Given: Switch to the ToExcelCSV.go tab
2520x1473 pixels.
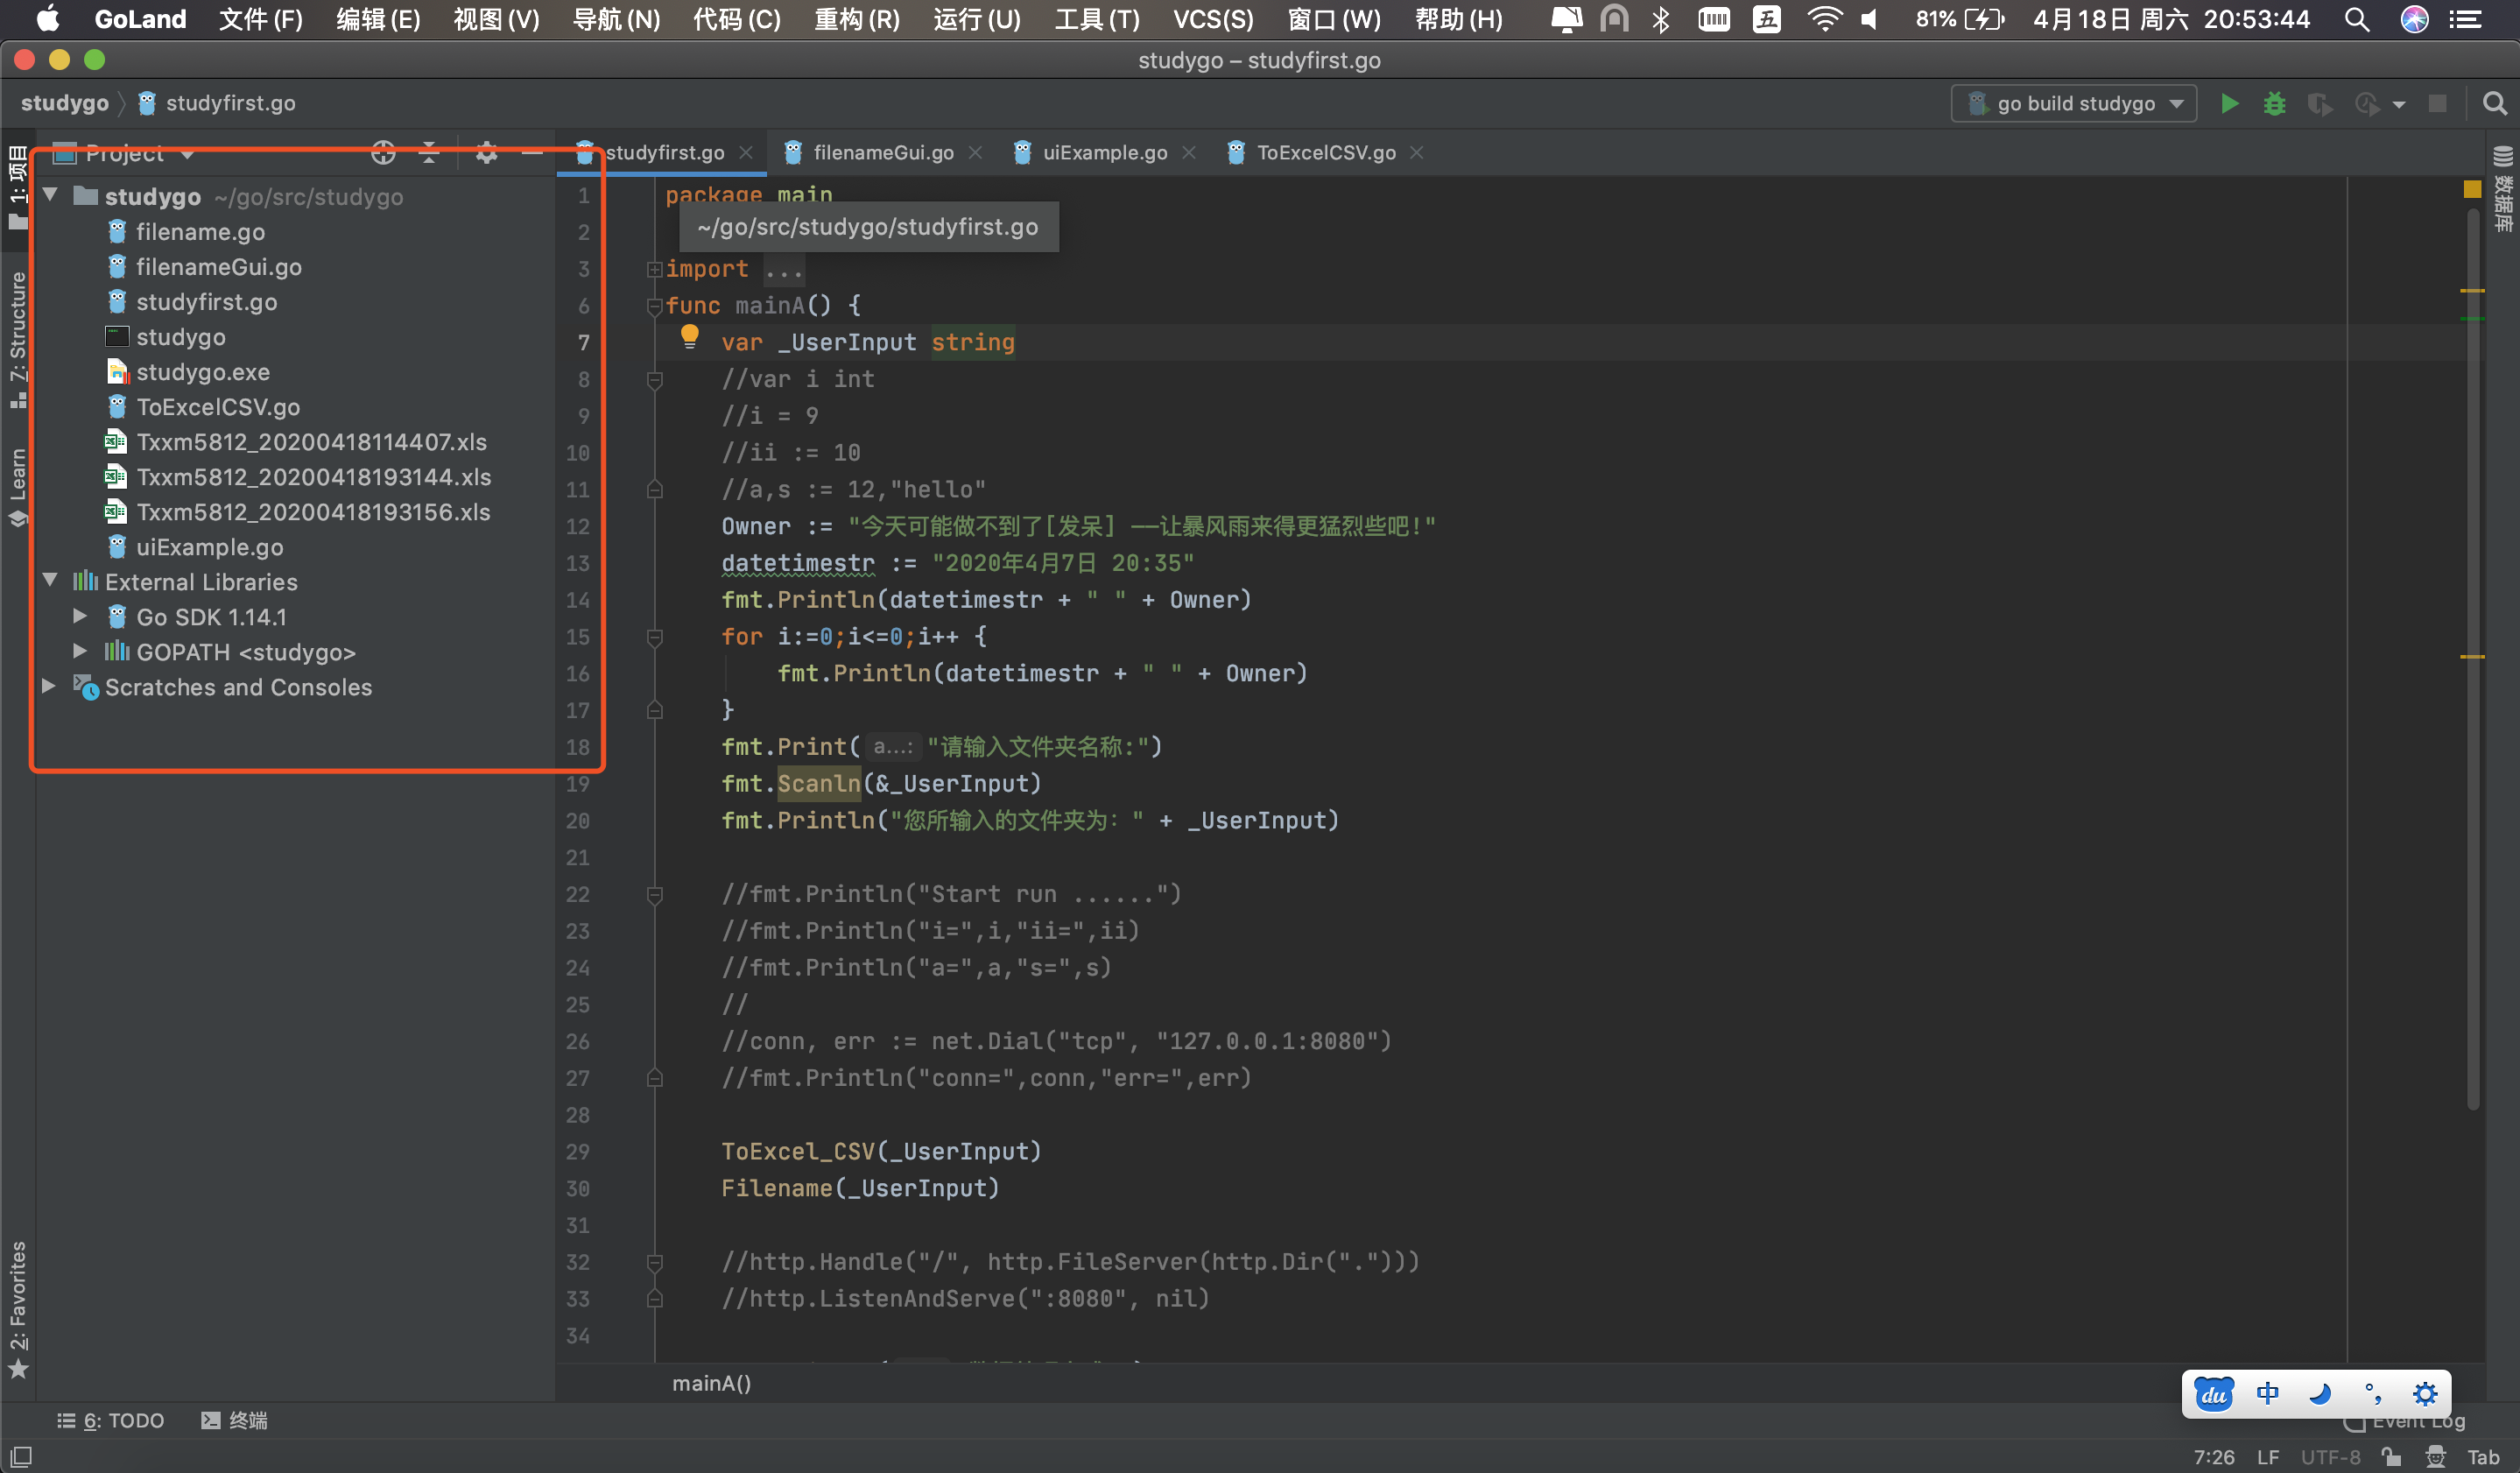Looking at the screenshot, I should pyautogui.click(x=1325, y=153).
